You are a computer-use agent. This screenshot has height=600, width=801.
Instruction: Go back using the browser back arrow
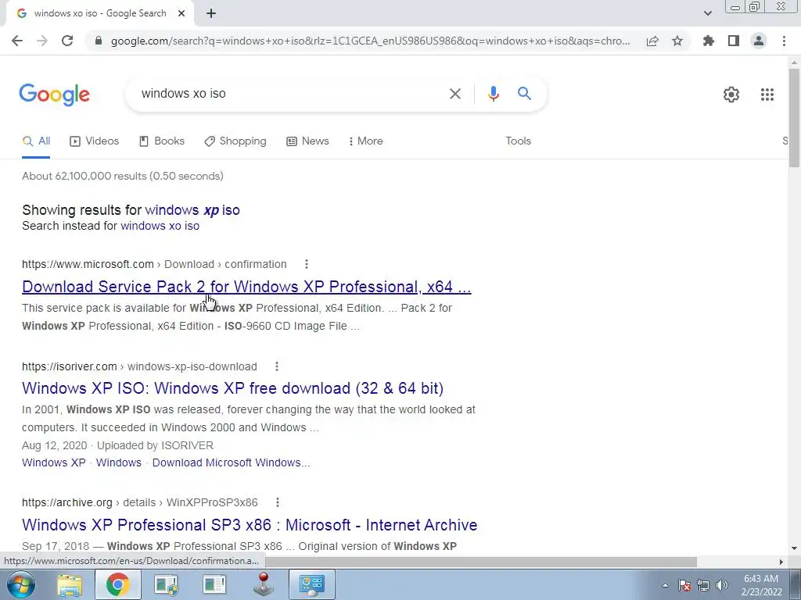pos(17,41)
